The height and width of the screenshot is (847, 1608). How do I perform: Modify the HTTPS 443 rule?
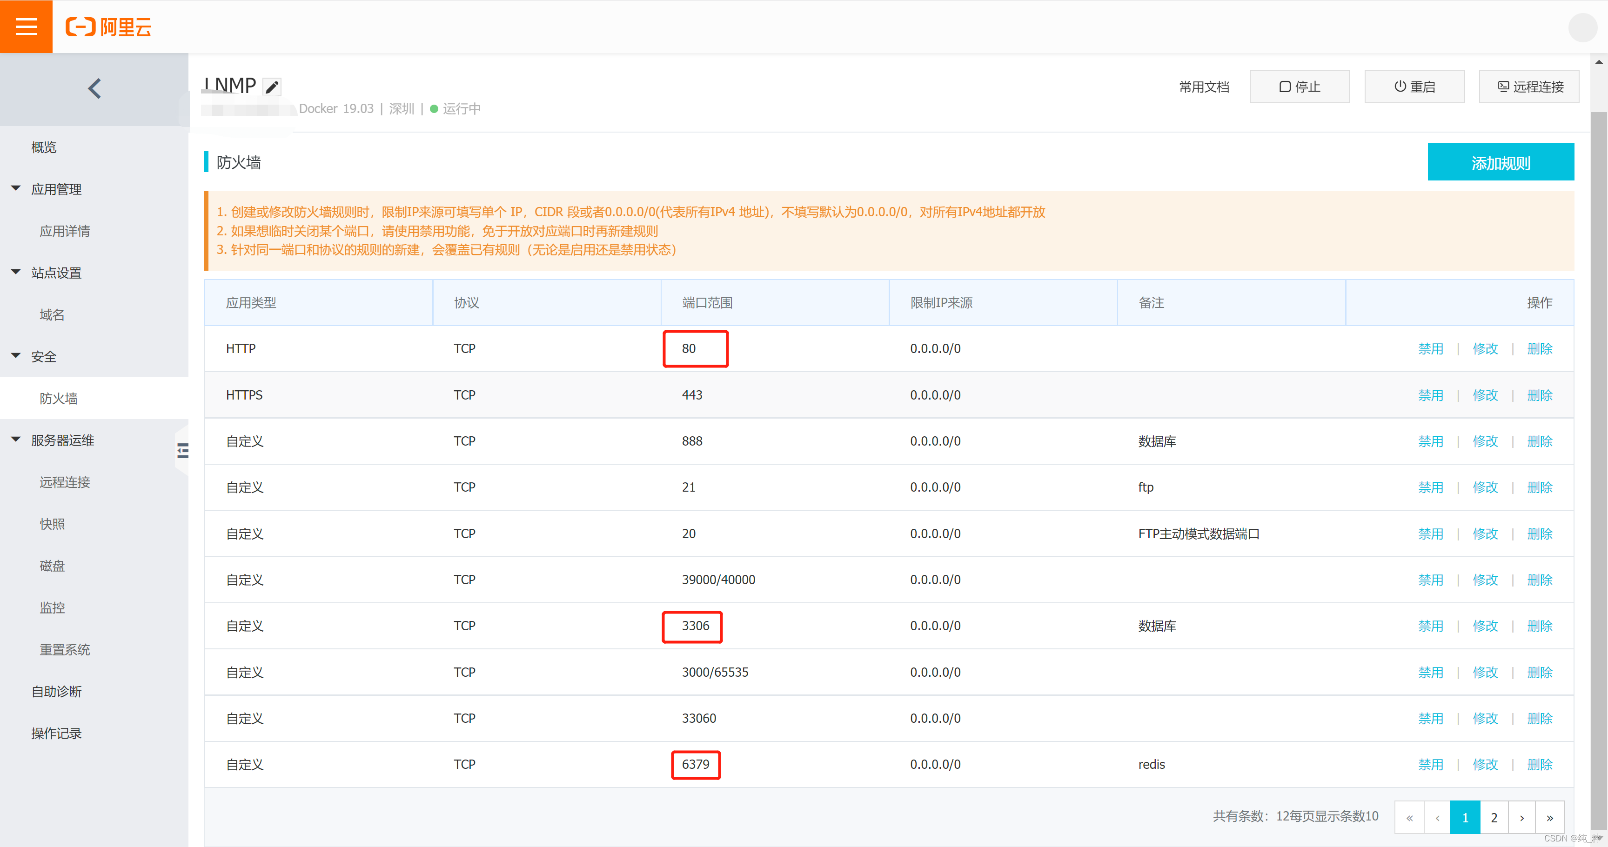(1486, 394)
